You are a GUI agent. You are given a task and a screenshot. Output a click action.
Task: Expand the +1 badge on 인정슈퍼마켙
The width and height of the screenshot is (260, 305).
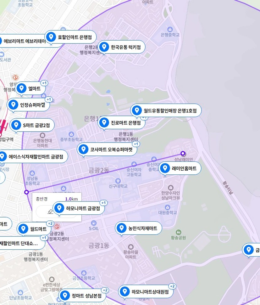click(49, 99)
